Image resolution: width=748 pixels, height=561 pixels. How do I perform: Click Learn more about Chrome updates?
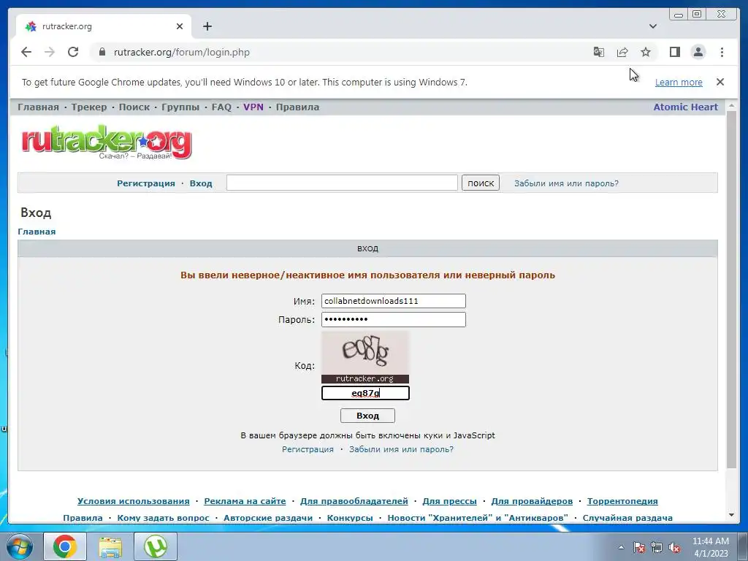[x=679, y=82]
